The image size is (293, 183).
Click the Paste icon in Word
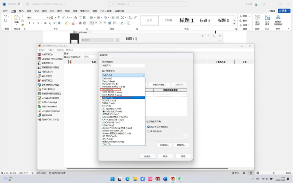(x=16, y=18)
